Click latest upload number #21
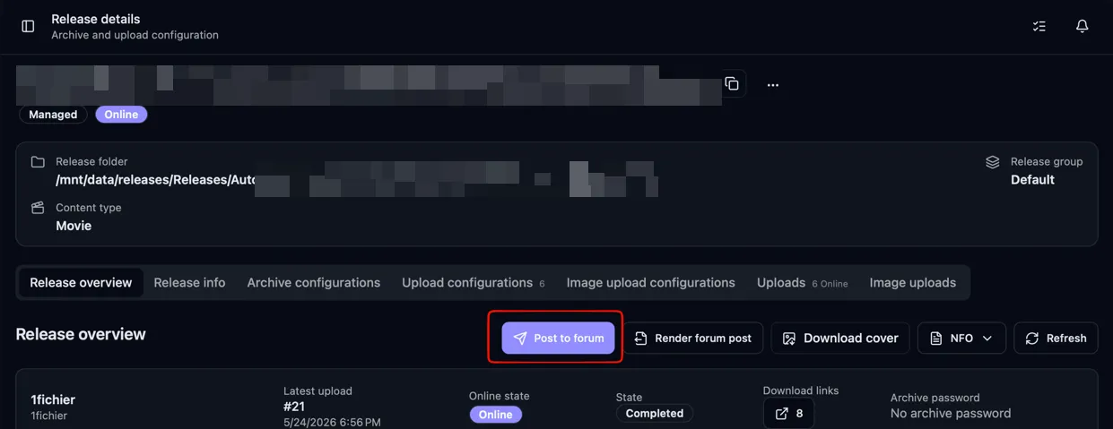 click(x=295, y=407)
